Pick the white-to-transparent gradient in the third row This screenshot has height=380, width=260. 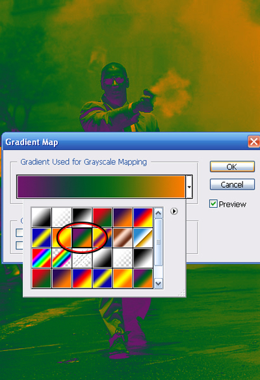pyautogui.click(x=123, y=258)
